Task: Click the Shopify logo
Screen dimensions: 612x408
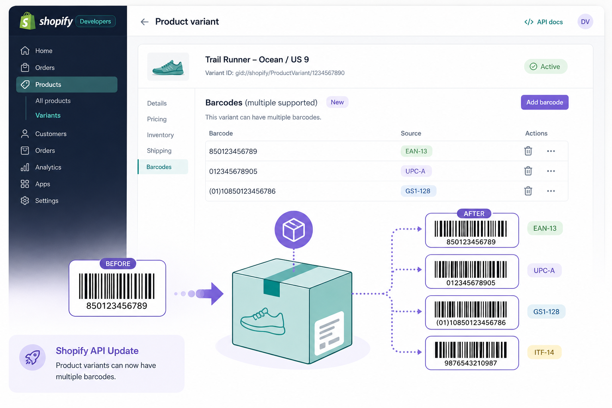Action: coord(46,21)
